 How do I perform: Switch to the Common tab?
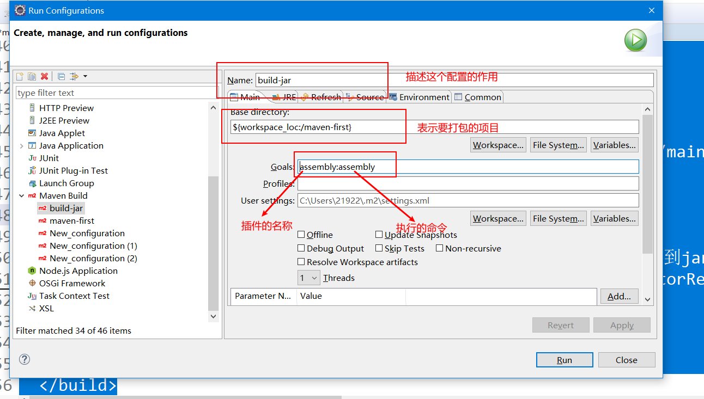pyautogui.click(x=478, y=97)
